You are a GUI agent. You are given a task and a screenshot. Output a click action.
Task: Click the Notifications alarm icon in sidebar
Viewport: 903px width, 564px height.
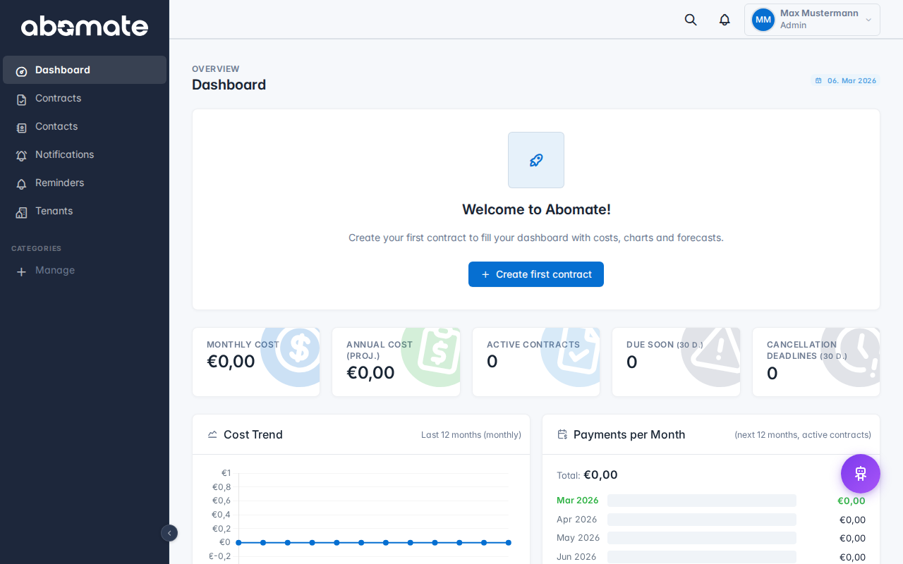(21, 154)
